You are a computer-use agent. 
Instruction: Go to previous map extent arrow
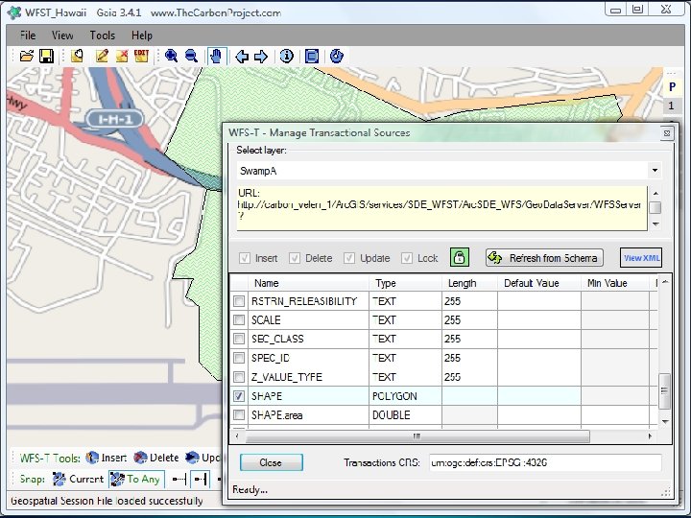tap(241, 57)
